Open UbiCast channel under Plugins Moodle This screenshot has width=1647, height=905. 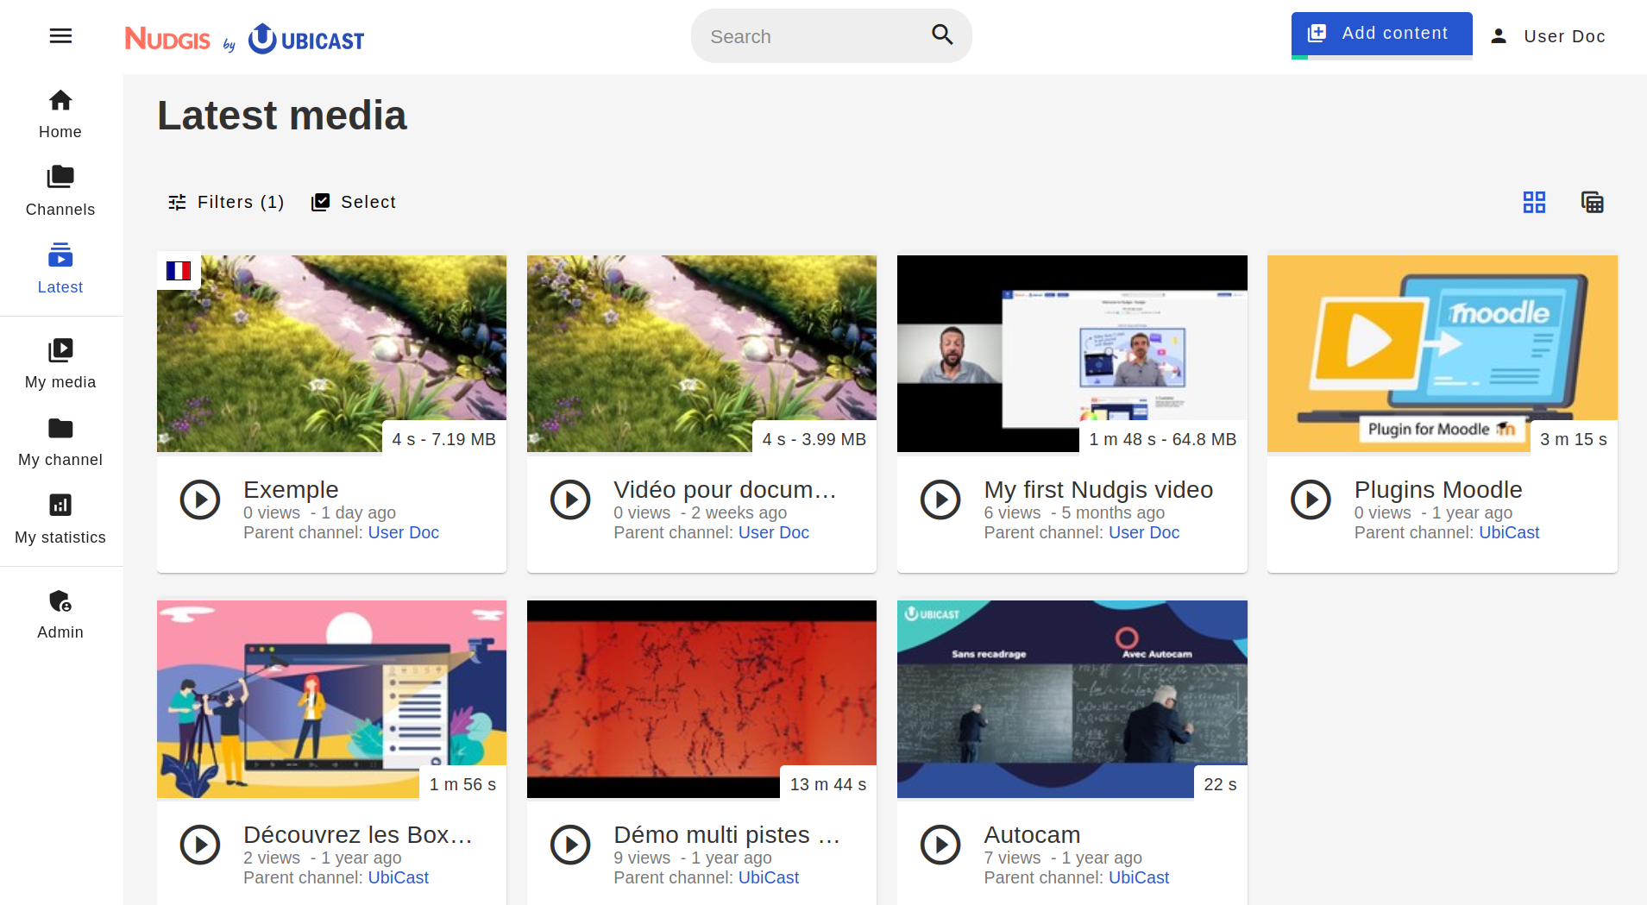pos(1509,532)
